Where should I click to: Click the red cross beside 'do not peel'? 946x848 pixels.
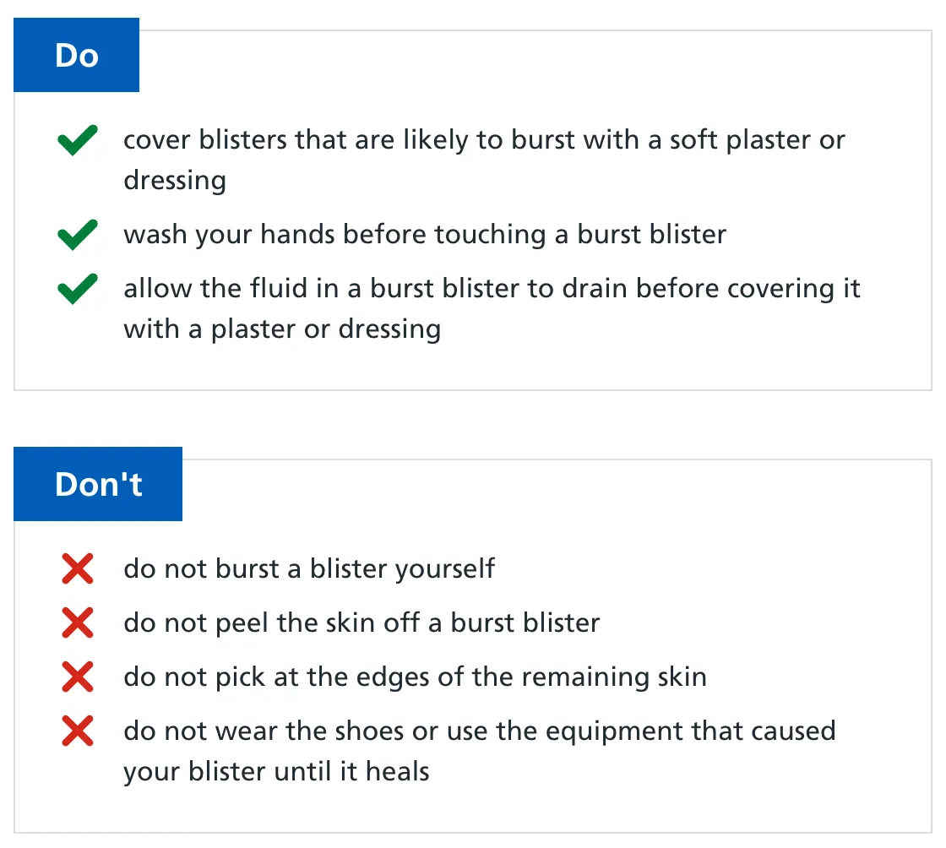78,623
